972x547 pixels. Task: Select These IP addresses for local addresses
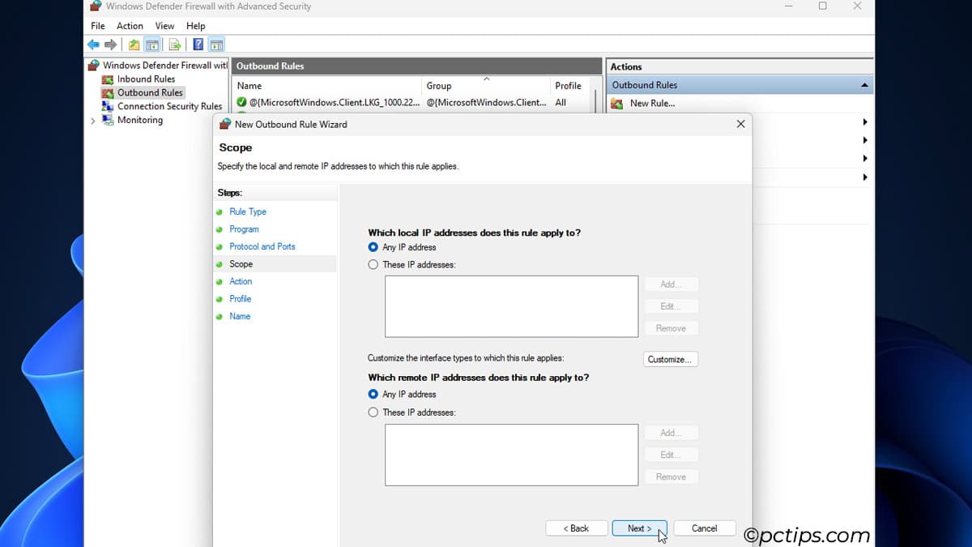373,264
